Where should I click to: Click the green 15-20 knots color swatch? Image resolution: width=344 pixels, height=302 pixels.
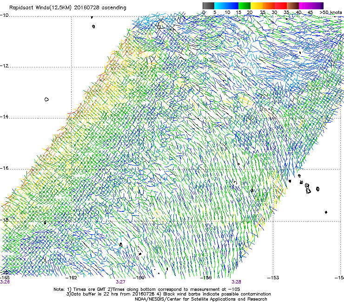pos(245,6)
